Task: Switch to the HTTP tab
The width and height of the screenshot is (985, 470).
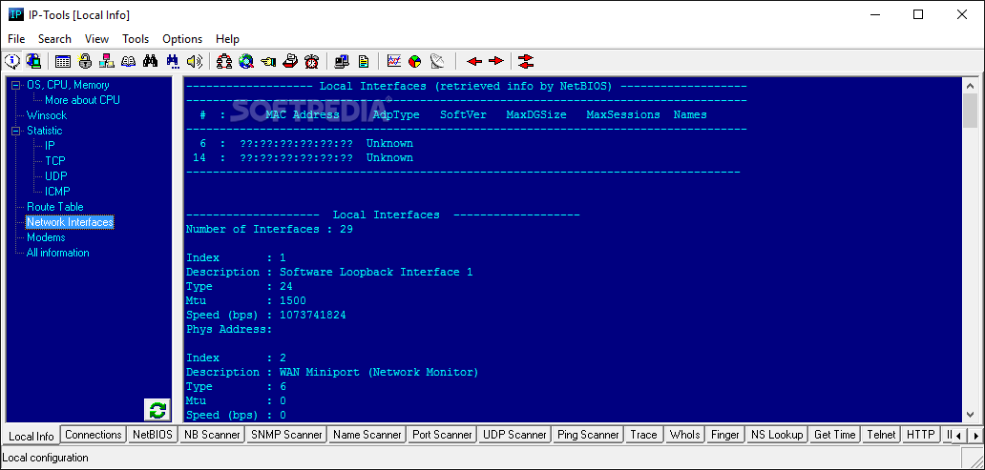Action: tap(921, 434)
